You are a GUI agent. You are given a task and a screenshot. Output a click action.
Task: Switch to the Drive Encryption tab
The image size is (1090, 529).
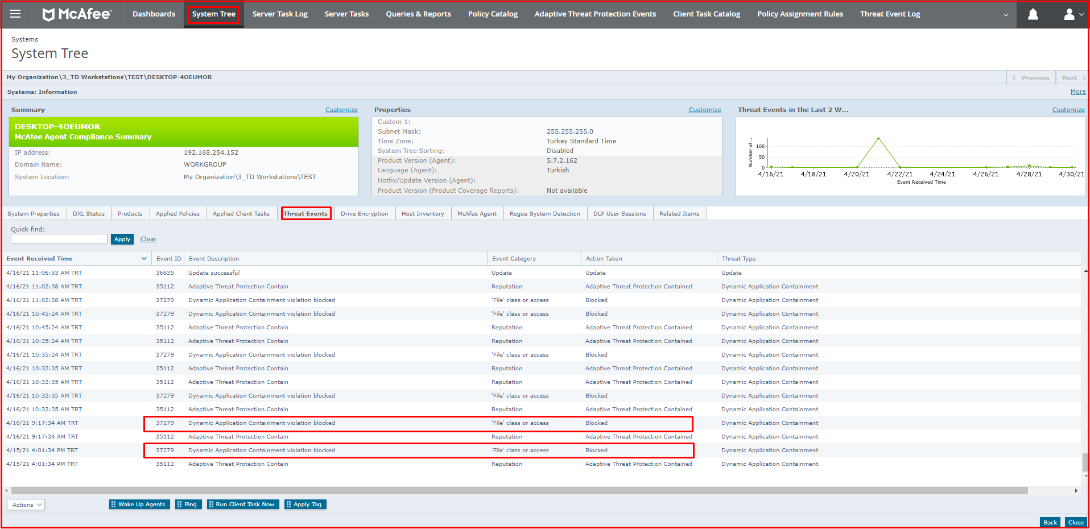coord(364,213)
